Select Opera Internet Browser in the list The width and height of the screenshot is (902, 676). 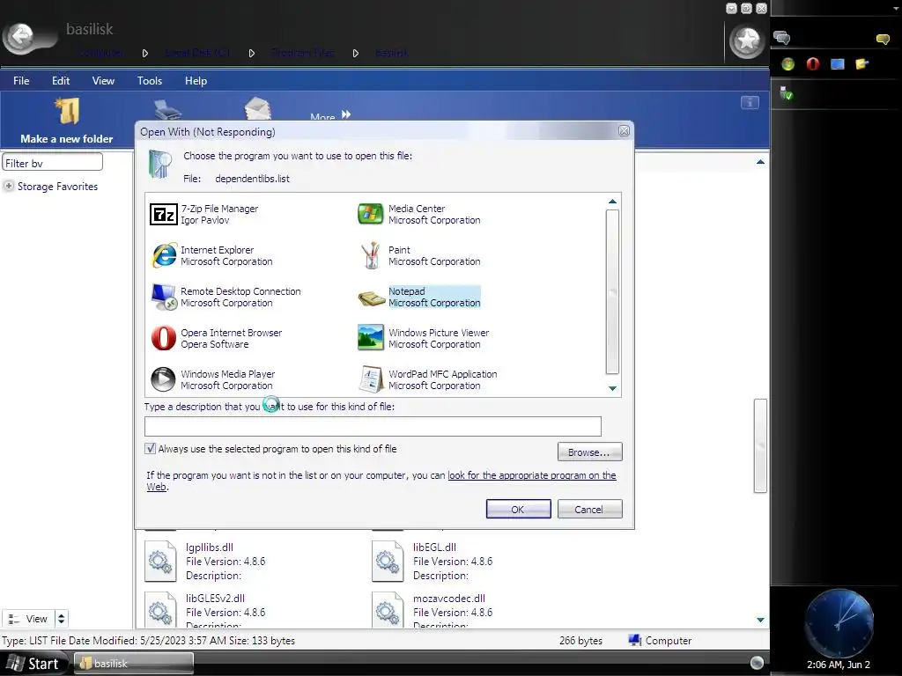(217, 339)
